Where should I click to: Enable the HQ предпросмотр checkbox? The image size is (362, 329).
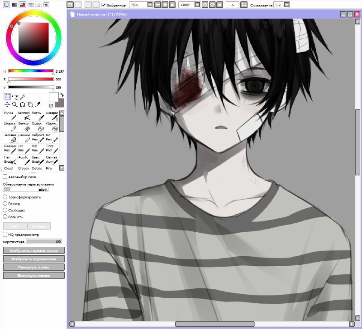[x=5, y=235]
